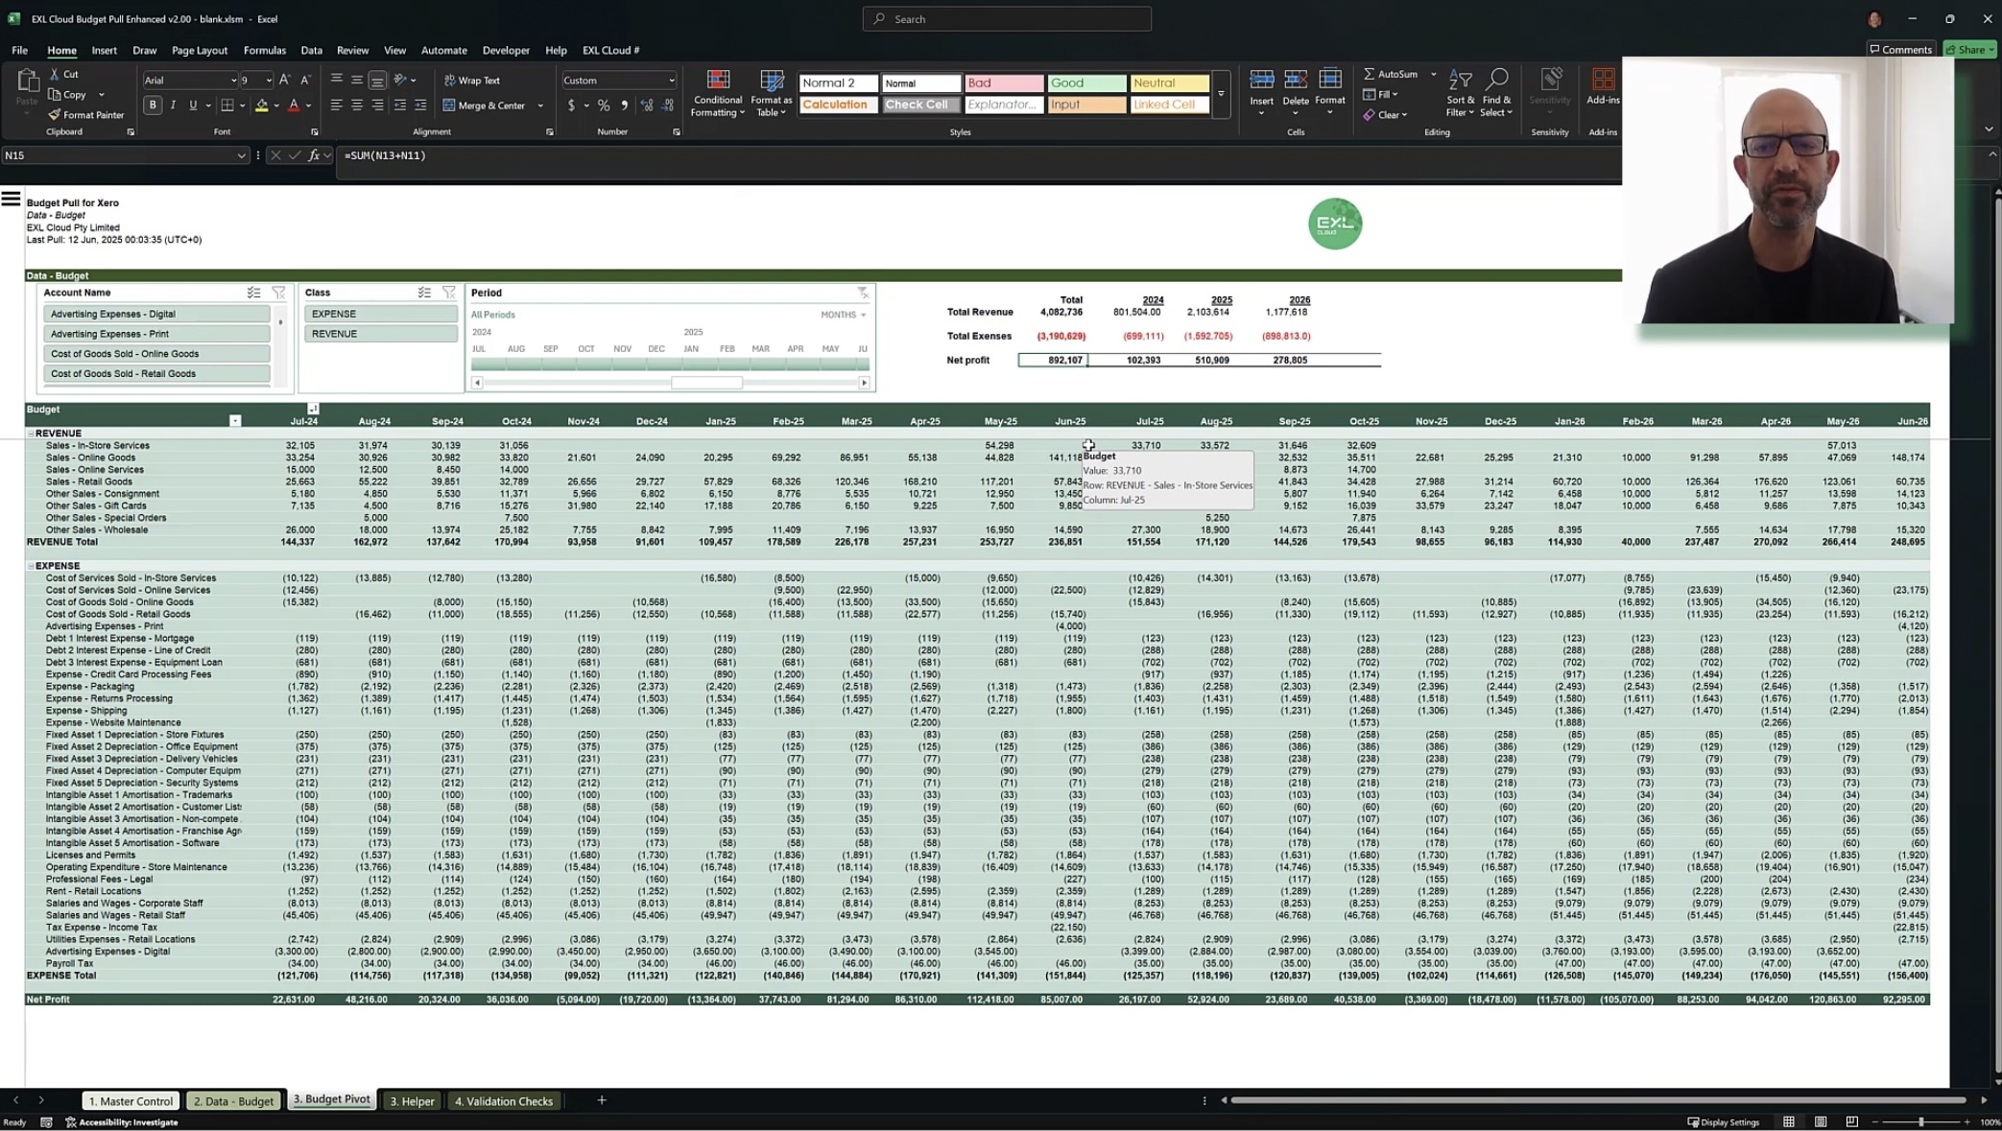Add a new worksheet with the plus button
This screenshot has height=1131, width=2002.
point(602,1100)
